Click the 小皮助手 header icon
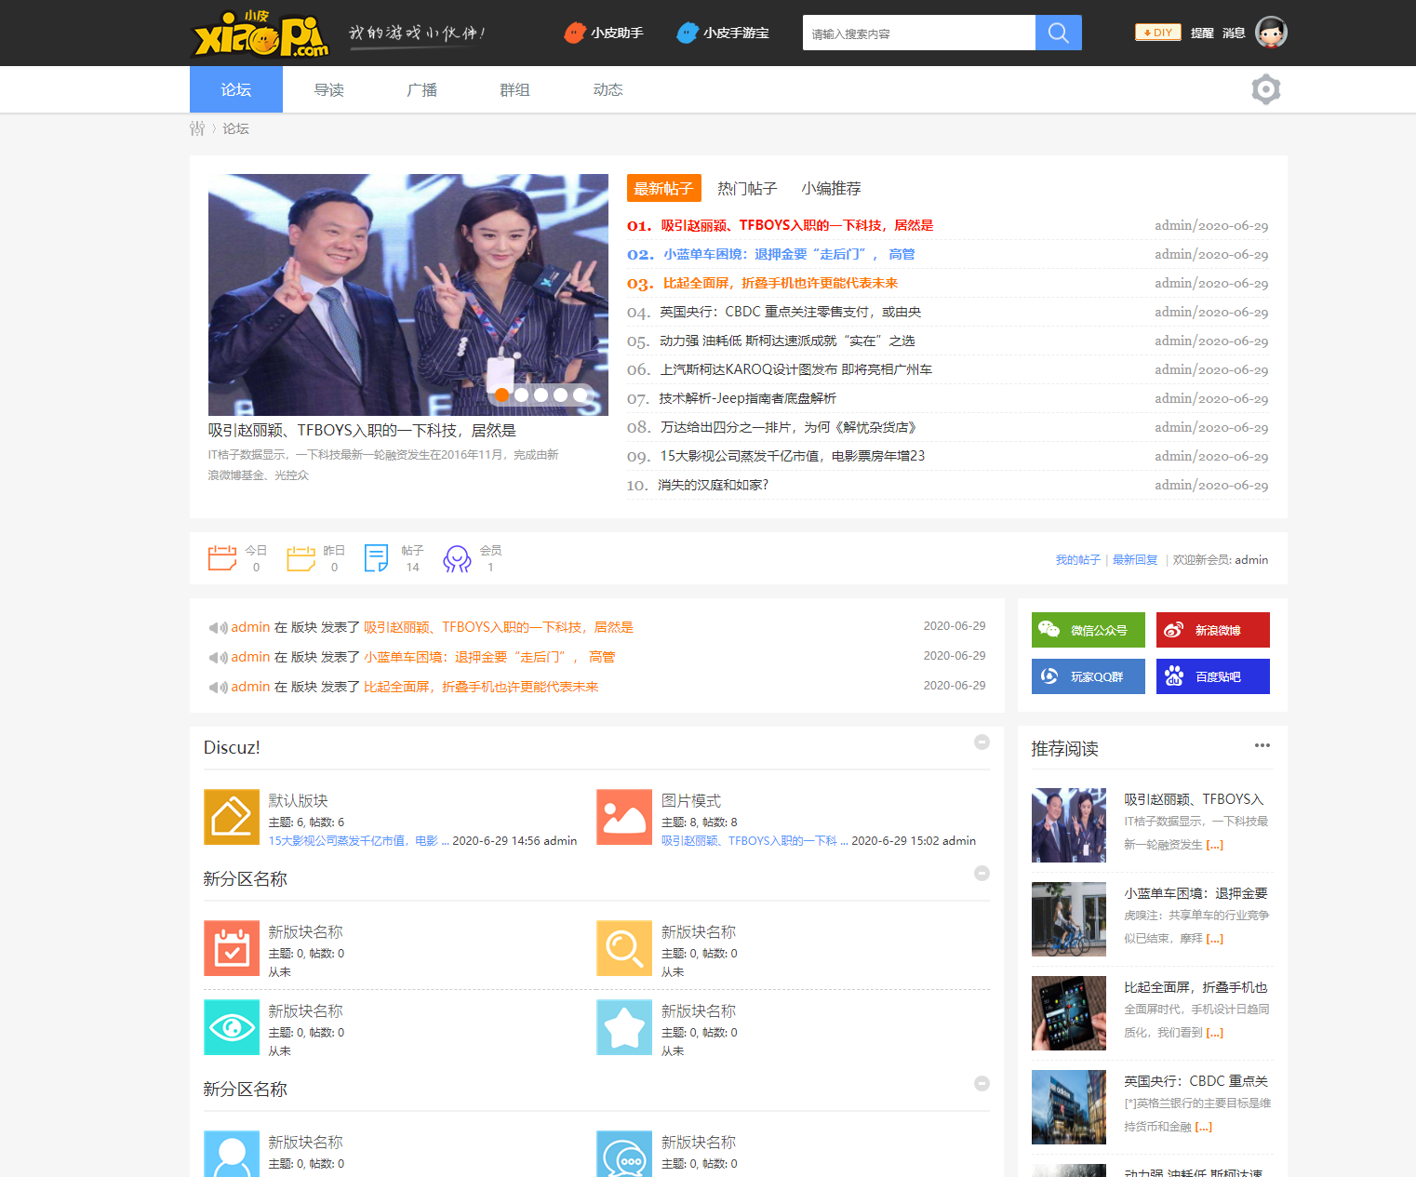 pyautogui.click(x=575, y=33)
